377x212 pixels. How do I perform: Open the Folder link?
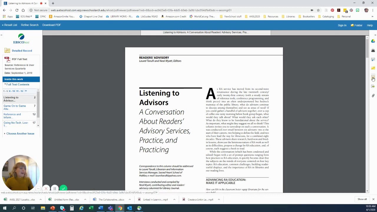(x=356, y=25)
